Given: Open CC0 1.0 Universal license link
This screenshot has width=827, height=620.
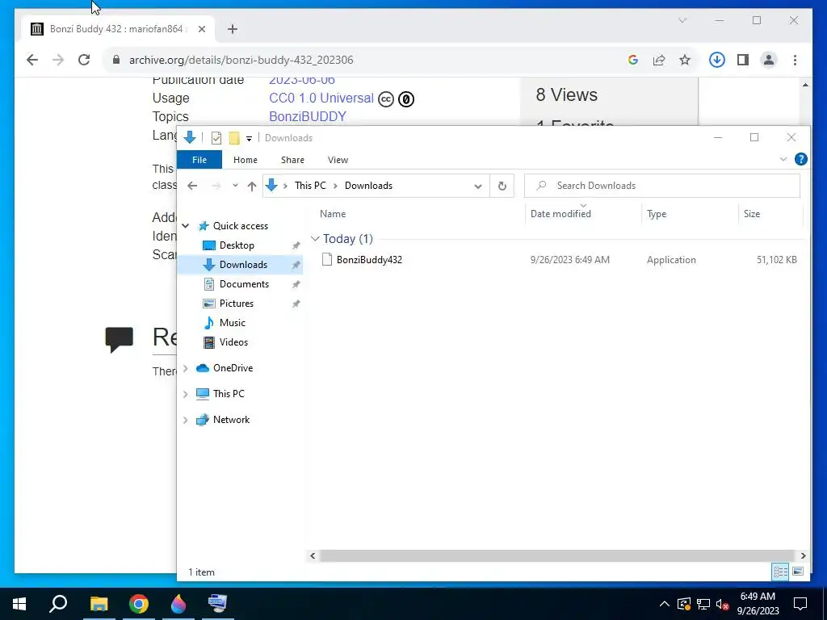Looking at the screenshot, I should tap(321, 98).
